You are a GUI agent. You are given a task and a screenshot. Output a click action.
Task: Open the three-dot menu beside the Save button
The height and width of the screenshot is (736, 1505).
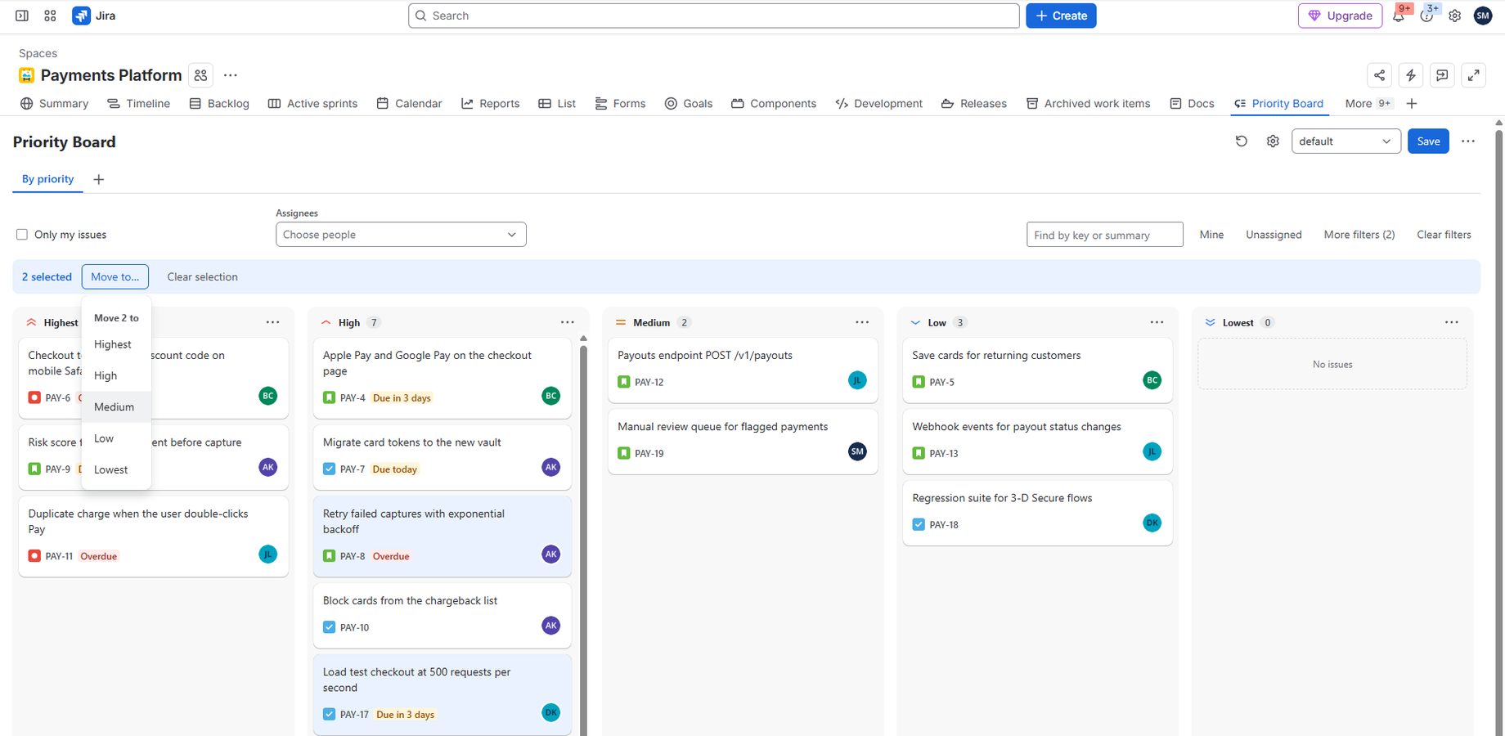pyautogui.click(x=1468, y=141)
